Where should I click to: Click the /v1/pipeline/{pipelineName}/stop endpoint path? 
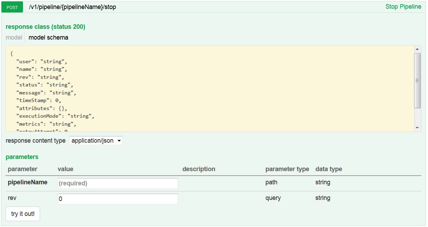72,7
